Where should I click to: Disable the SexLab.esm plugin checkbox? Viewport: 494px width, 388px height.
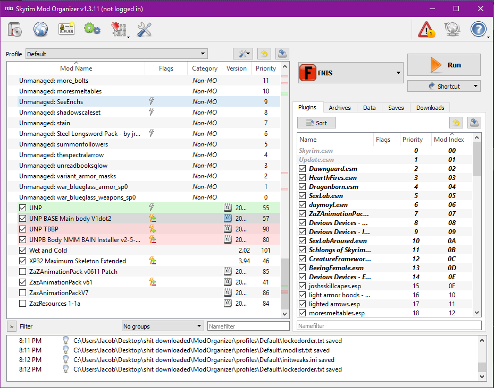[302, 196]
